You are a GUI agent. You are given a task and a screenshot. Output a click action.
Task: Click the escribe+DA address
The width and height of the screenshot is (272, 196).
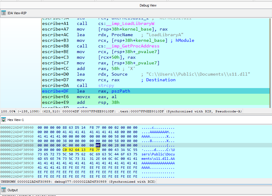55,85
